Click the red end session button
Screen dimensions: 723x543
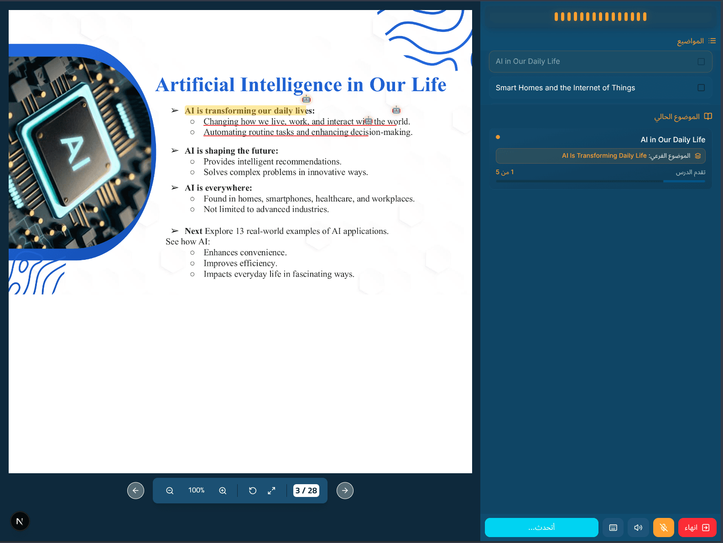coord(697,527)
